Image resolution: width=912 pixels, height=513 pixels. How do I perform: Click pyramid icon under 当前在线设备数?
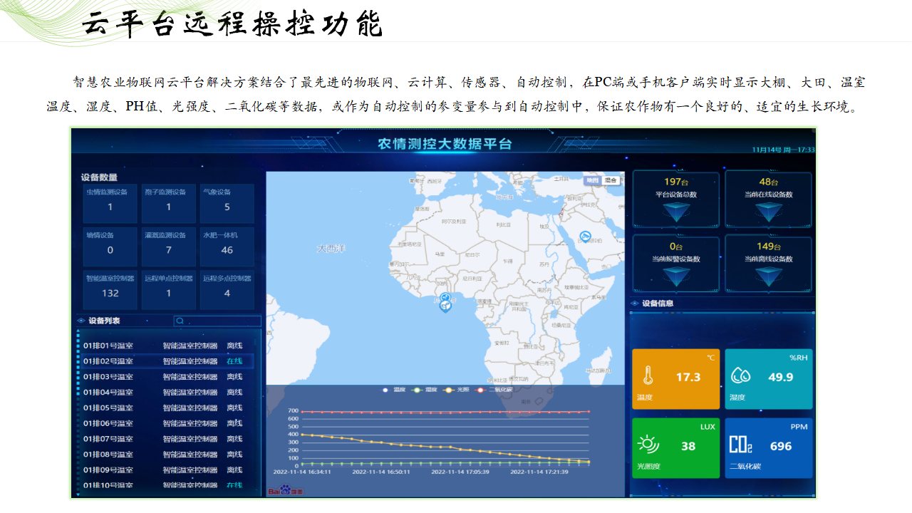click(769, 212)
